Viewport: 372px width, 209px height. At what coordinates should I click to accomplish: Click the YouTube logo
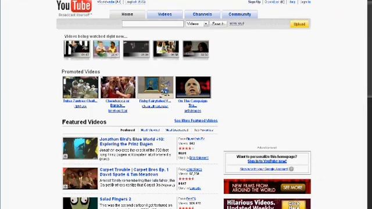(74, 6)
